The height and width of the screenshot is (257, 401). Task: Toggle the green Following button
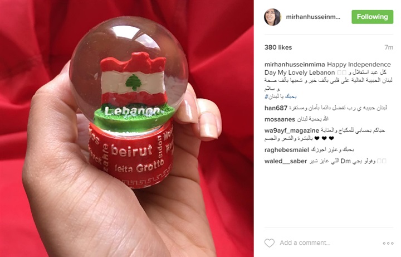pyautogui.click(x=373, y=17)
